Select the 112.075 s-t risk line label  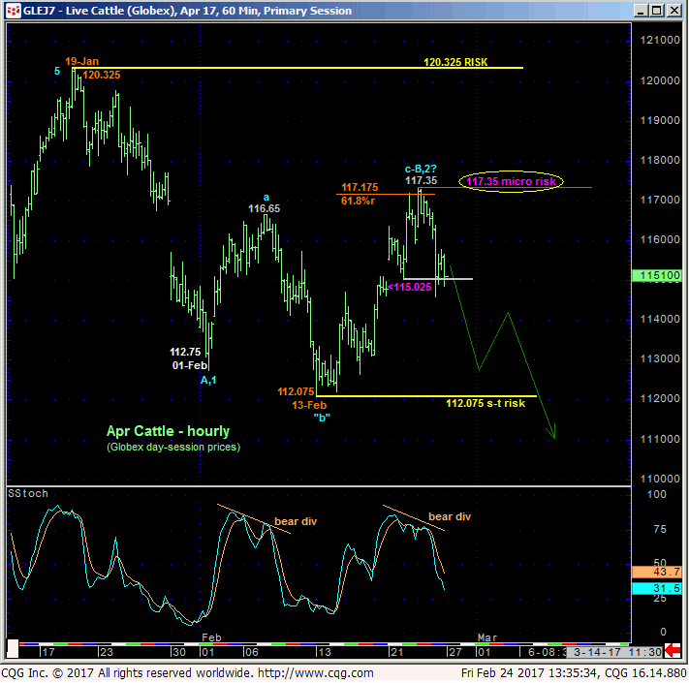[485, 403]
